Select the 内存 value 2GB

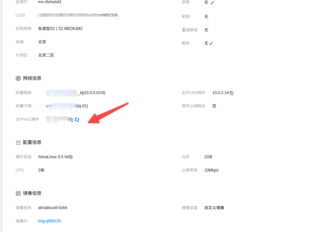[208, 157]
